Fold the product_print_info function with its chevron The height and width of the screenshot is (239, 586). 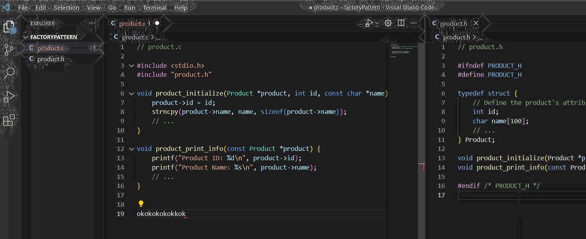[131, 149]
